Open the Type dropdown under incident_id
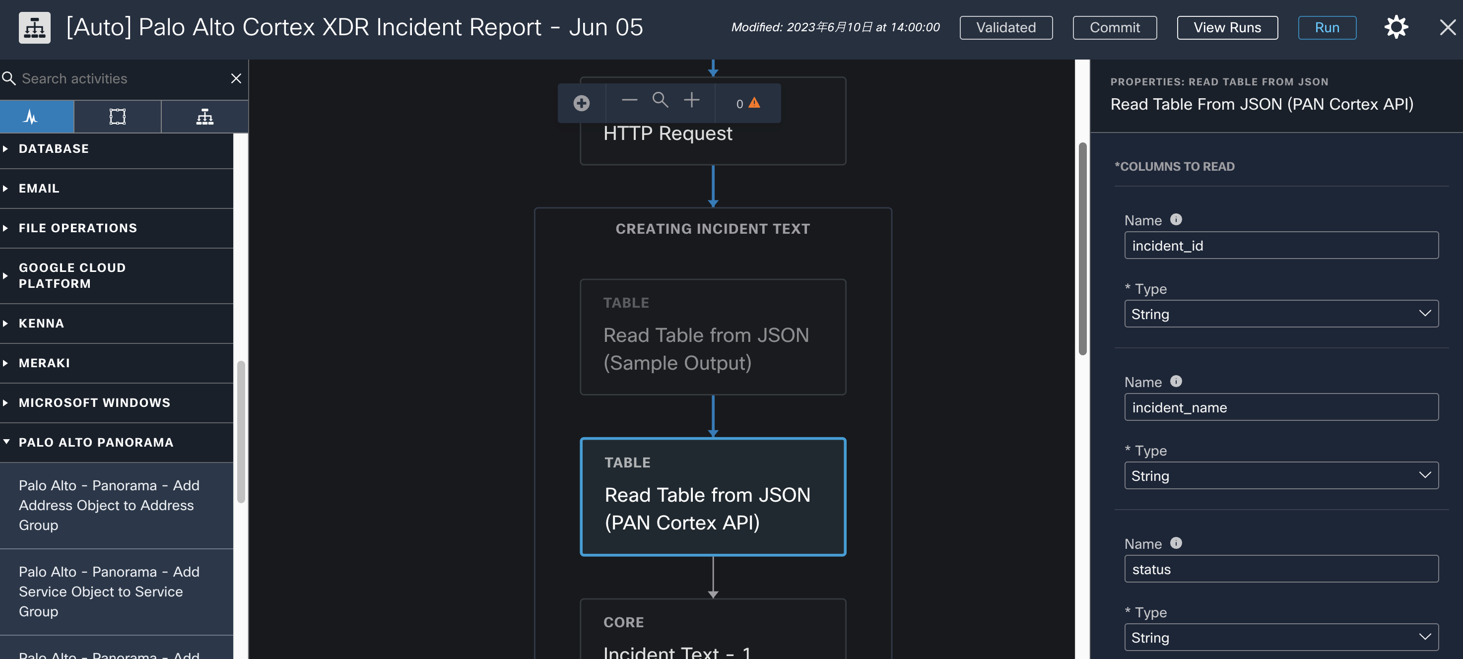This screenshot has width=1463, height=659. [x=1281, y=314]
